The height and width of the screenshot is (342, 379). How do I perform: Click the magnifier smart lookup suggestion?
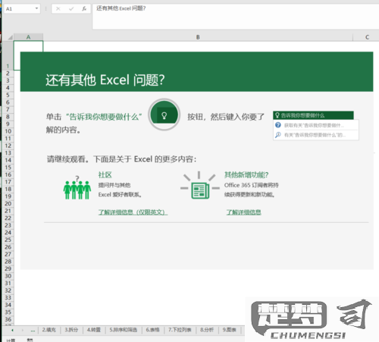coord(278,135)
